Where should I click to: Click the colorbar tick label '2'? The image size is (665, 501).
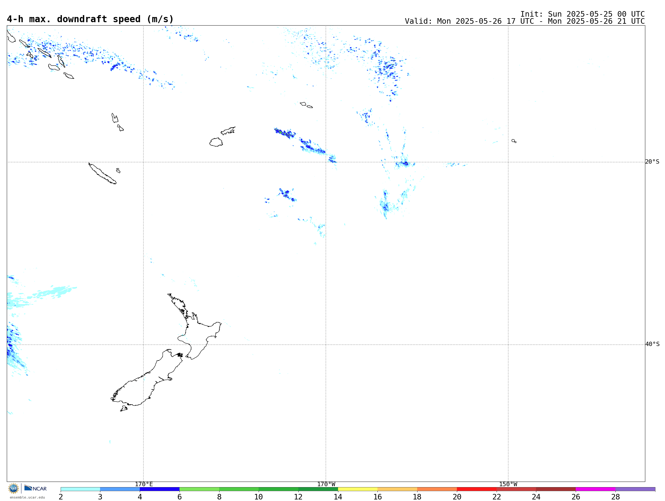click(x=61, y=497)
